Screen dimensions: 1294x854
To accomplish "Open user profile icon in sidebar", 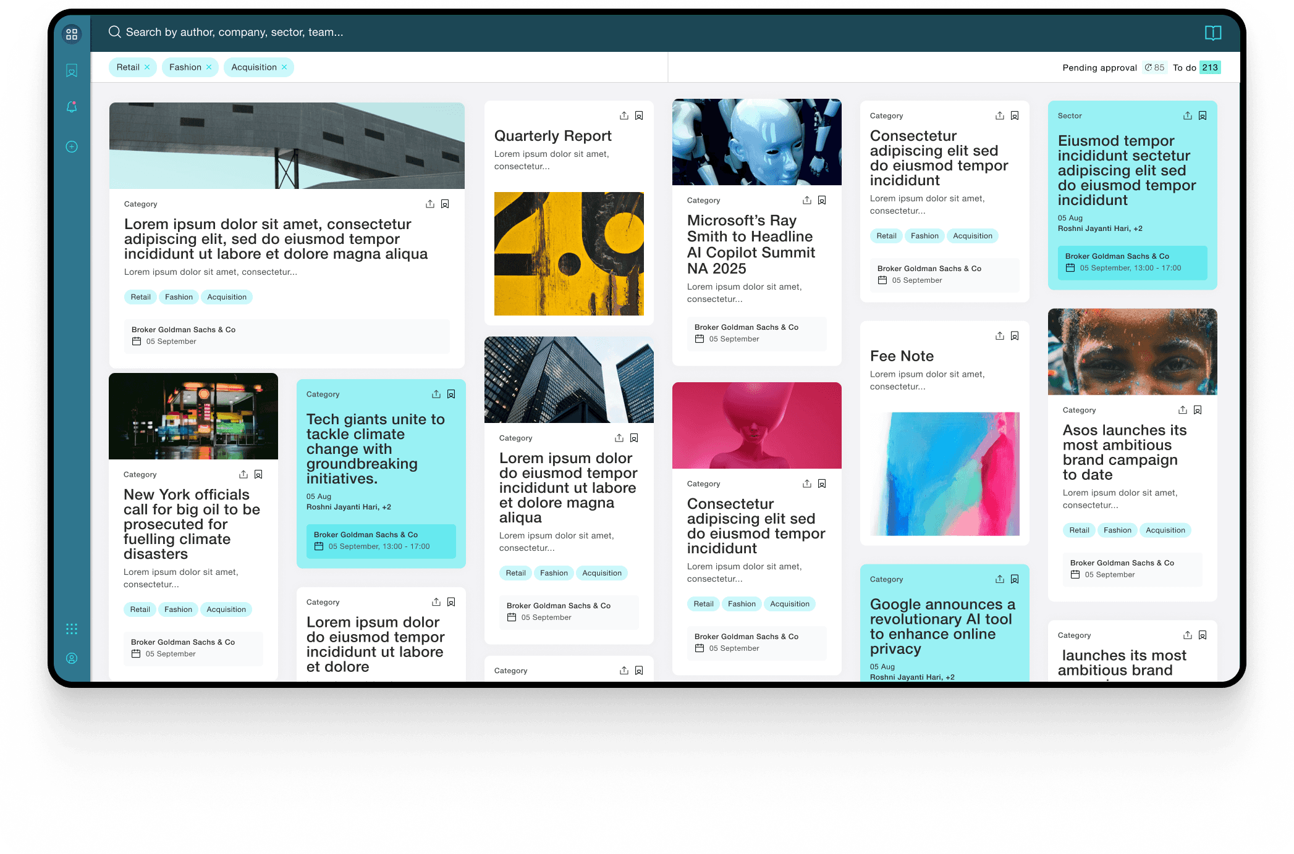I will [72, 658].
